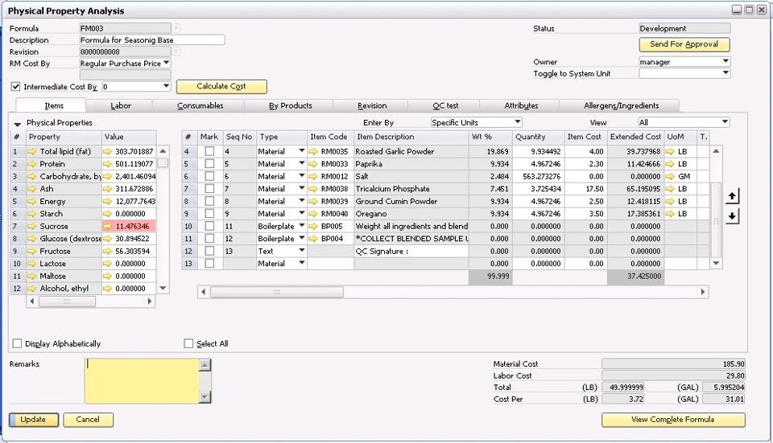Screen dimensions: 773x443
Task: Click the UoM link arrow for Paprika row
Action: [x=670, y=164]
